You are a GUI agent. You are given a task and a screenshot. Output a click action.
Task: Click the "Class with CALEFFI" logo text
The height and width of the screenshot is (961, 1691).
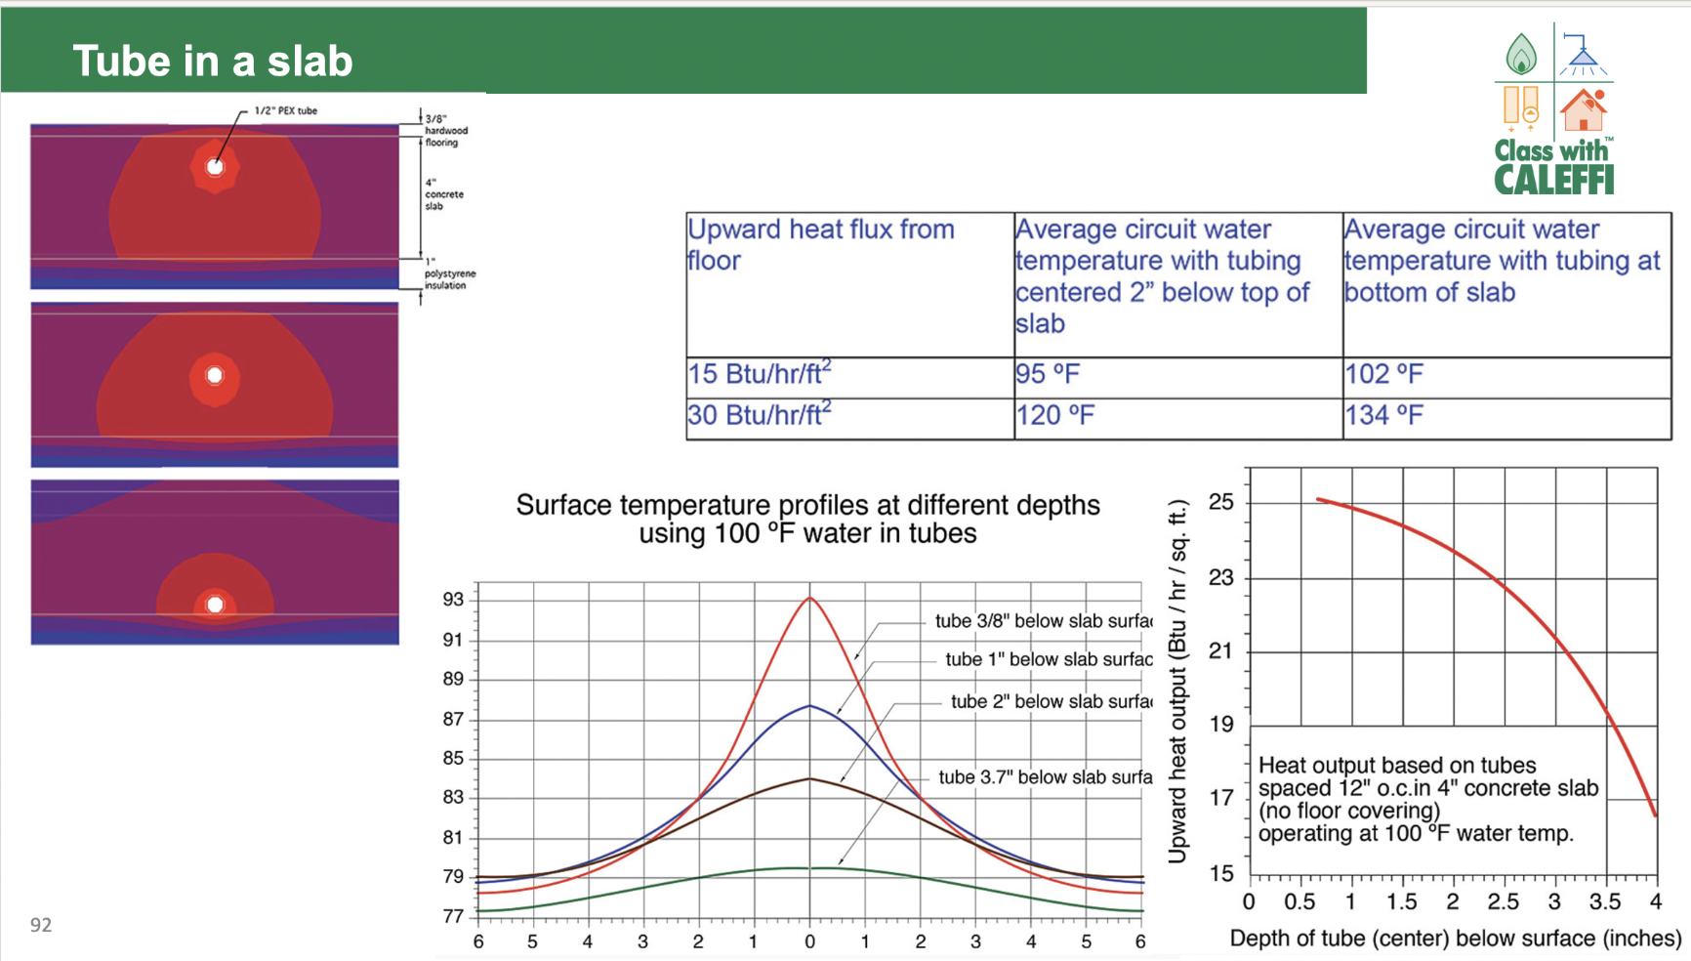[x=1553, y=166]
